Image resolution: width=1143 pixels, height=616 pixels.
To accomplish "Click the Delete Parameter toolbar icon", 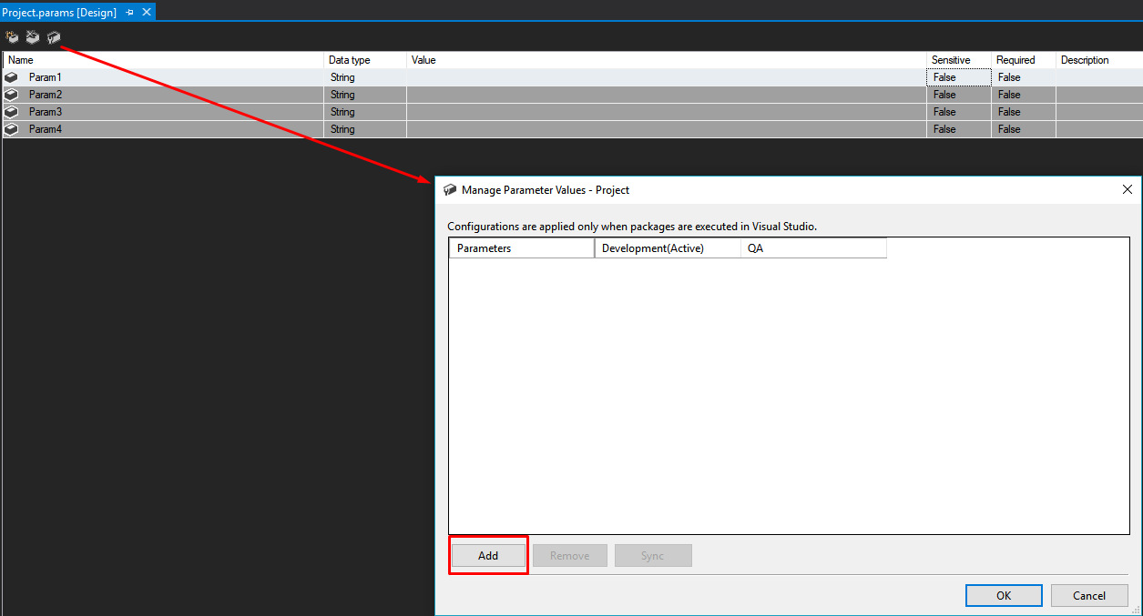I will (33, 37).
